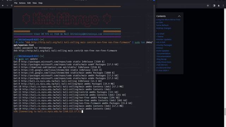Bookmark the page with the star icon
This screenshot has height=127, width=226.
(208, 6)
